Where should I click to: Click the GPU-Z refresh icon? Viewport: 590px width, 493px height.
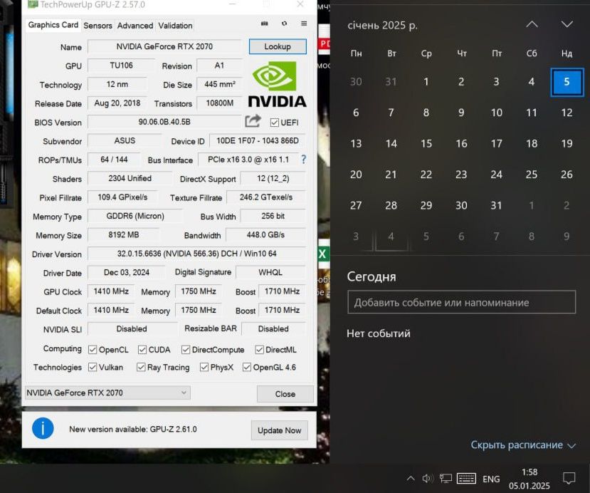tap(284, 24)
